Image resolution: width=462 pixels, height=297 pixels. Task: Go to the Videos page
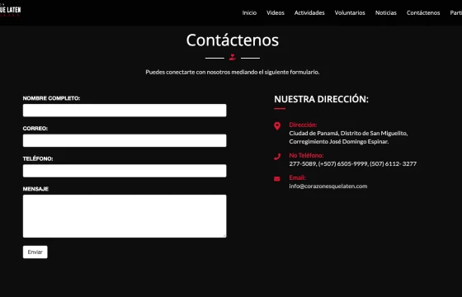pyautogui.click(x=276, y=12)
